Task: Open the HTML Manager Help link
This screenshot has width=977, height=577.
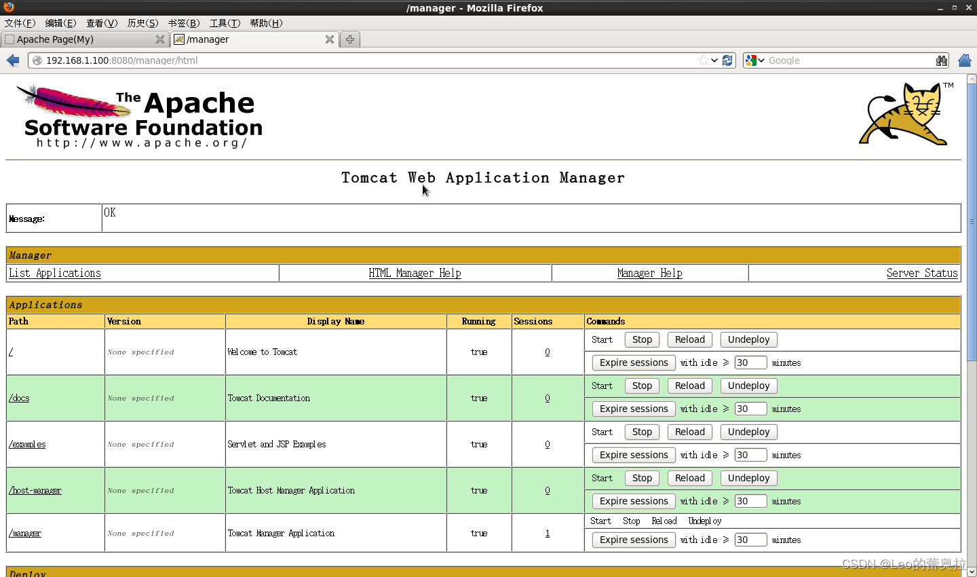Action: (x=415, y=273)
